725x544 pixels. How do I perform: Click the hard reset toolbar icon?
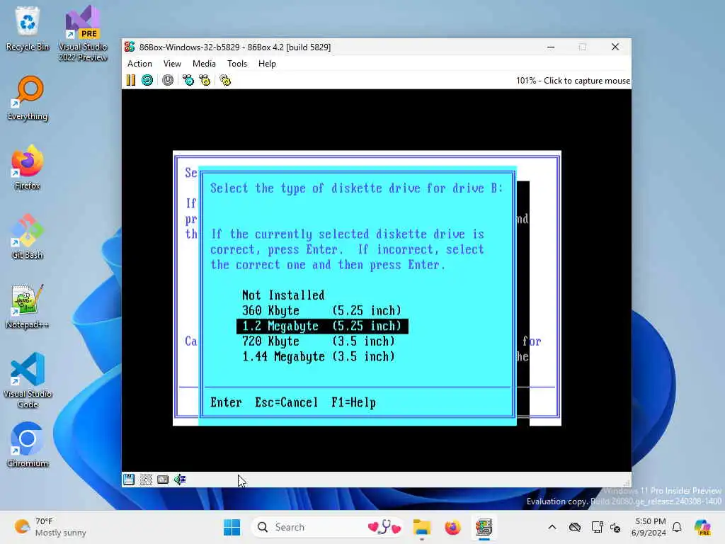(x=147, y=81)
